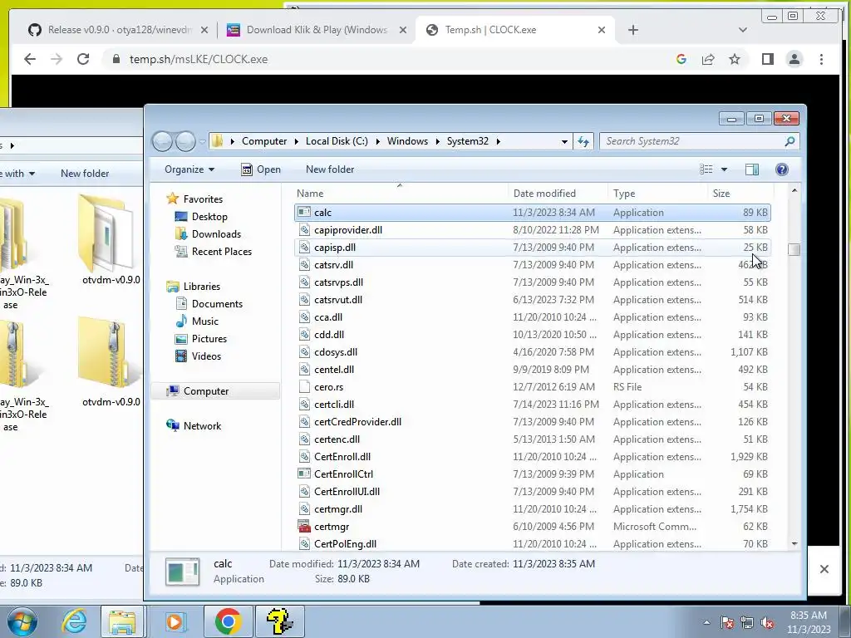Image resolution: width=851 pixels, height=638 pixels.
Task: Open Desktop in navigation pane
Action: pyautogui.click(x=201, y=217)
